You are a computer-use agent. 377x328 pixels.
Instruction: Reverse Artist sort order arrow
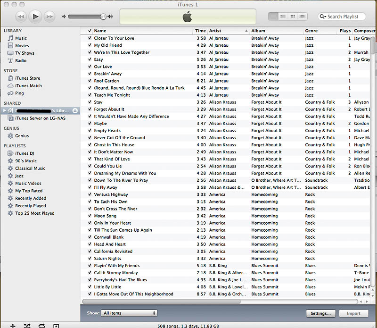tap(246, 31)
